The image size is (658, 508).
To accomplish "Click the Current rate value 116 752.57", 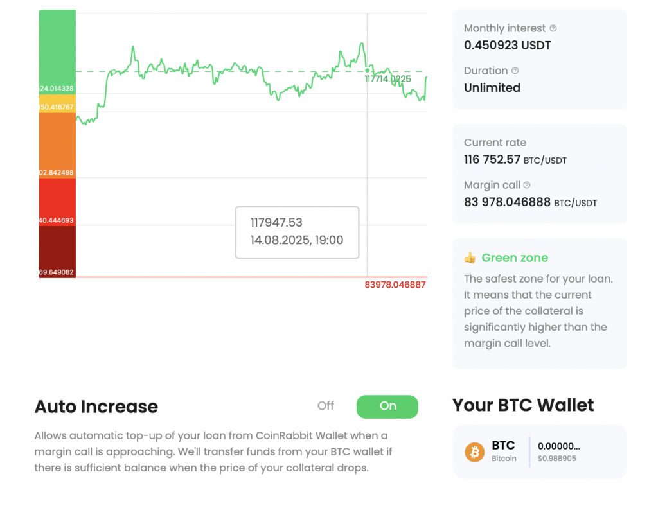I will pos(492,160).
